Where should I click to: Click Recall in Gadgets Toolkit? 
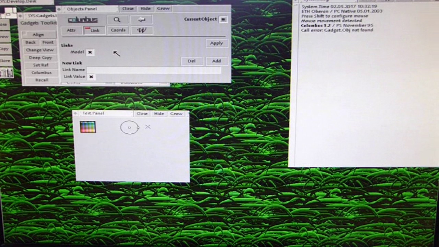coord(41,80)
